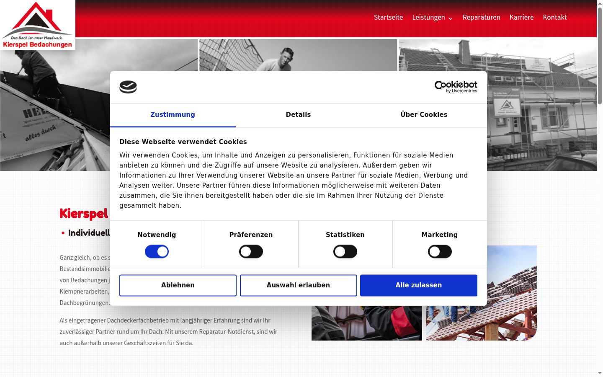Expand the Leistungen dropdown menu

tap(433, 18)
